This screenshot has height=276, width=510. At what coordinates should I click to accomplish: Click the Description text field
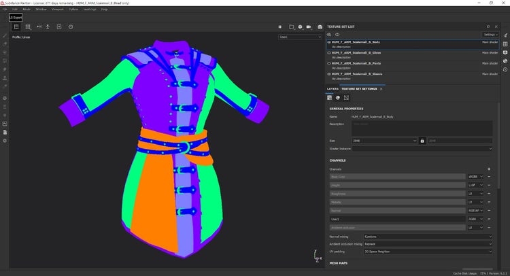tap(422, 128)
